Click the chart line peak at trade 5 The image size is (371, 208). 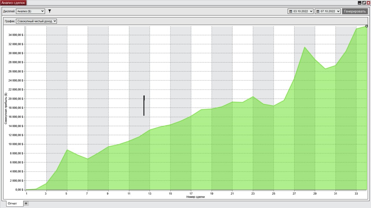[67, 150]
